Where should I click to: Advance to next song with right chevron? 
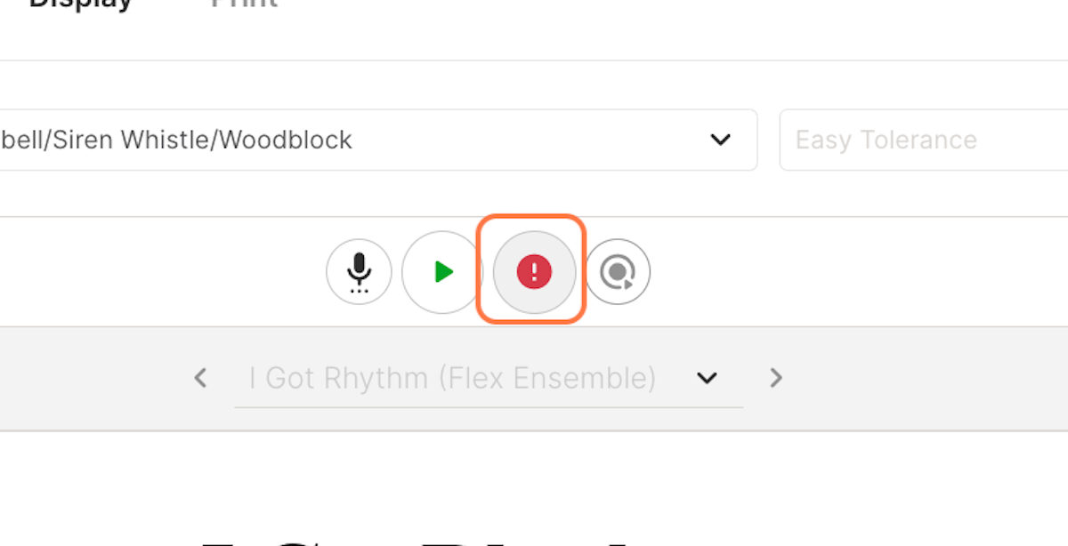(x=776, y=378)
